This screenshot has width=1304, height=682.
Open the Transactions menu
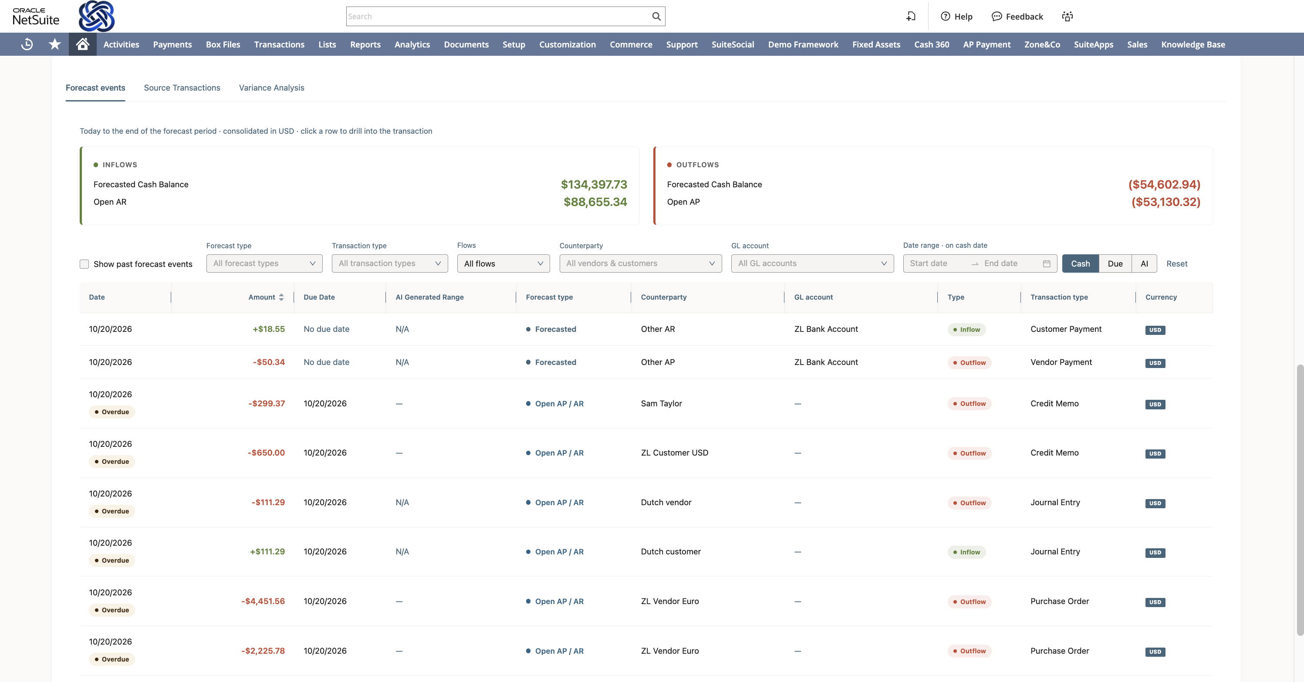coord(279,44)
